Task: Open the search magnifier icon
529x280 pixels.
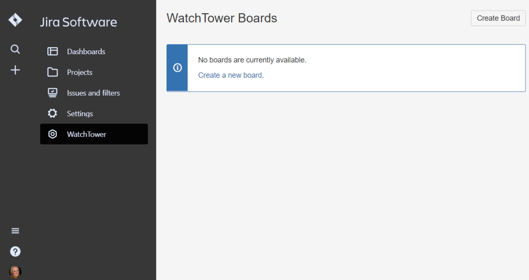Action: 15,49
